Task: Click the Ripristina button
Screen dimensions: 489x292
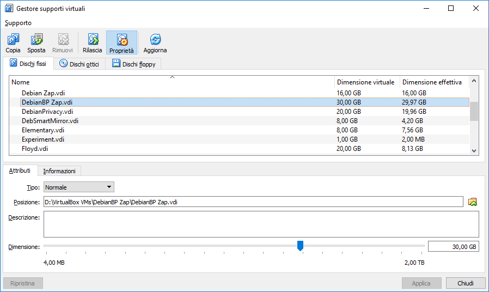Action: [23, 283]
